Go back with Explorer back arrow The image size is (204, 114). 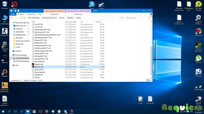tap(12, 18)
